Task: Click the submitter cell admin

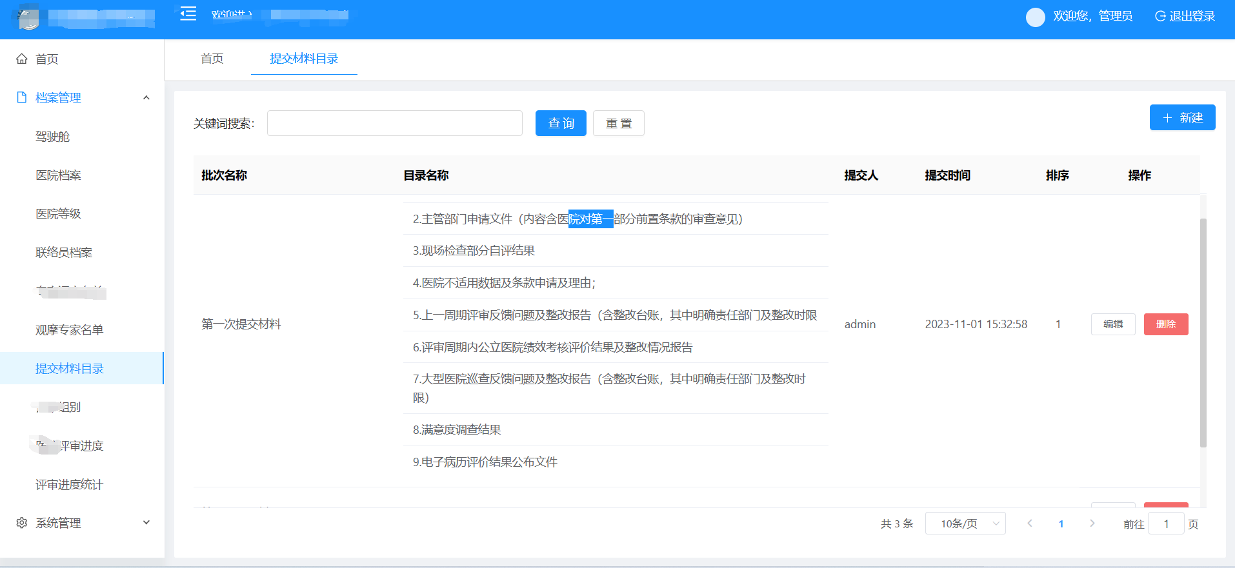Action: 860,324
